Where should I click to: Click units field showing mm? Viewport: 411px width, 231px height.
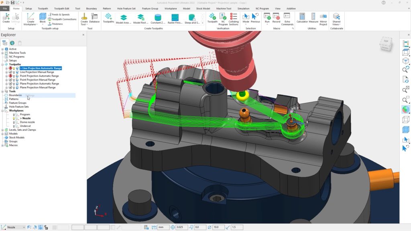point(163,227)
